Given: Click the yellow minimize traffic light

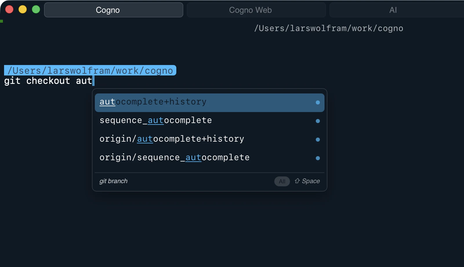Looking at the screenshot, I should point(23,9).
